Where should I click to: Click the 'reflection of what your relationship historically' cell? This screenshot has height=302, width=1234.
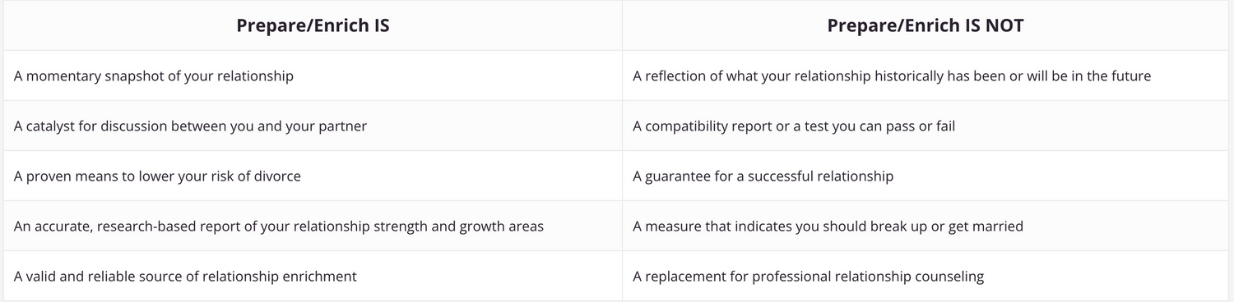[x=927, y=75]
